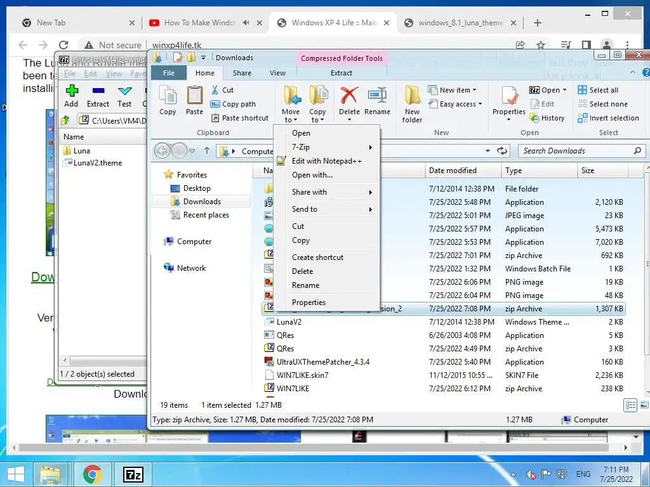Switch to details view in Explorer status bar
Viewport: 650px width, 487px height.
tap(630, 405)
